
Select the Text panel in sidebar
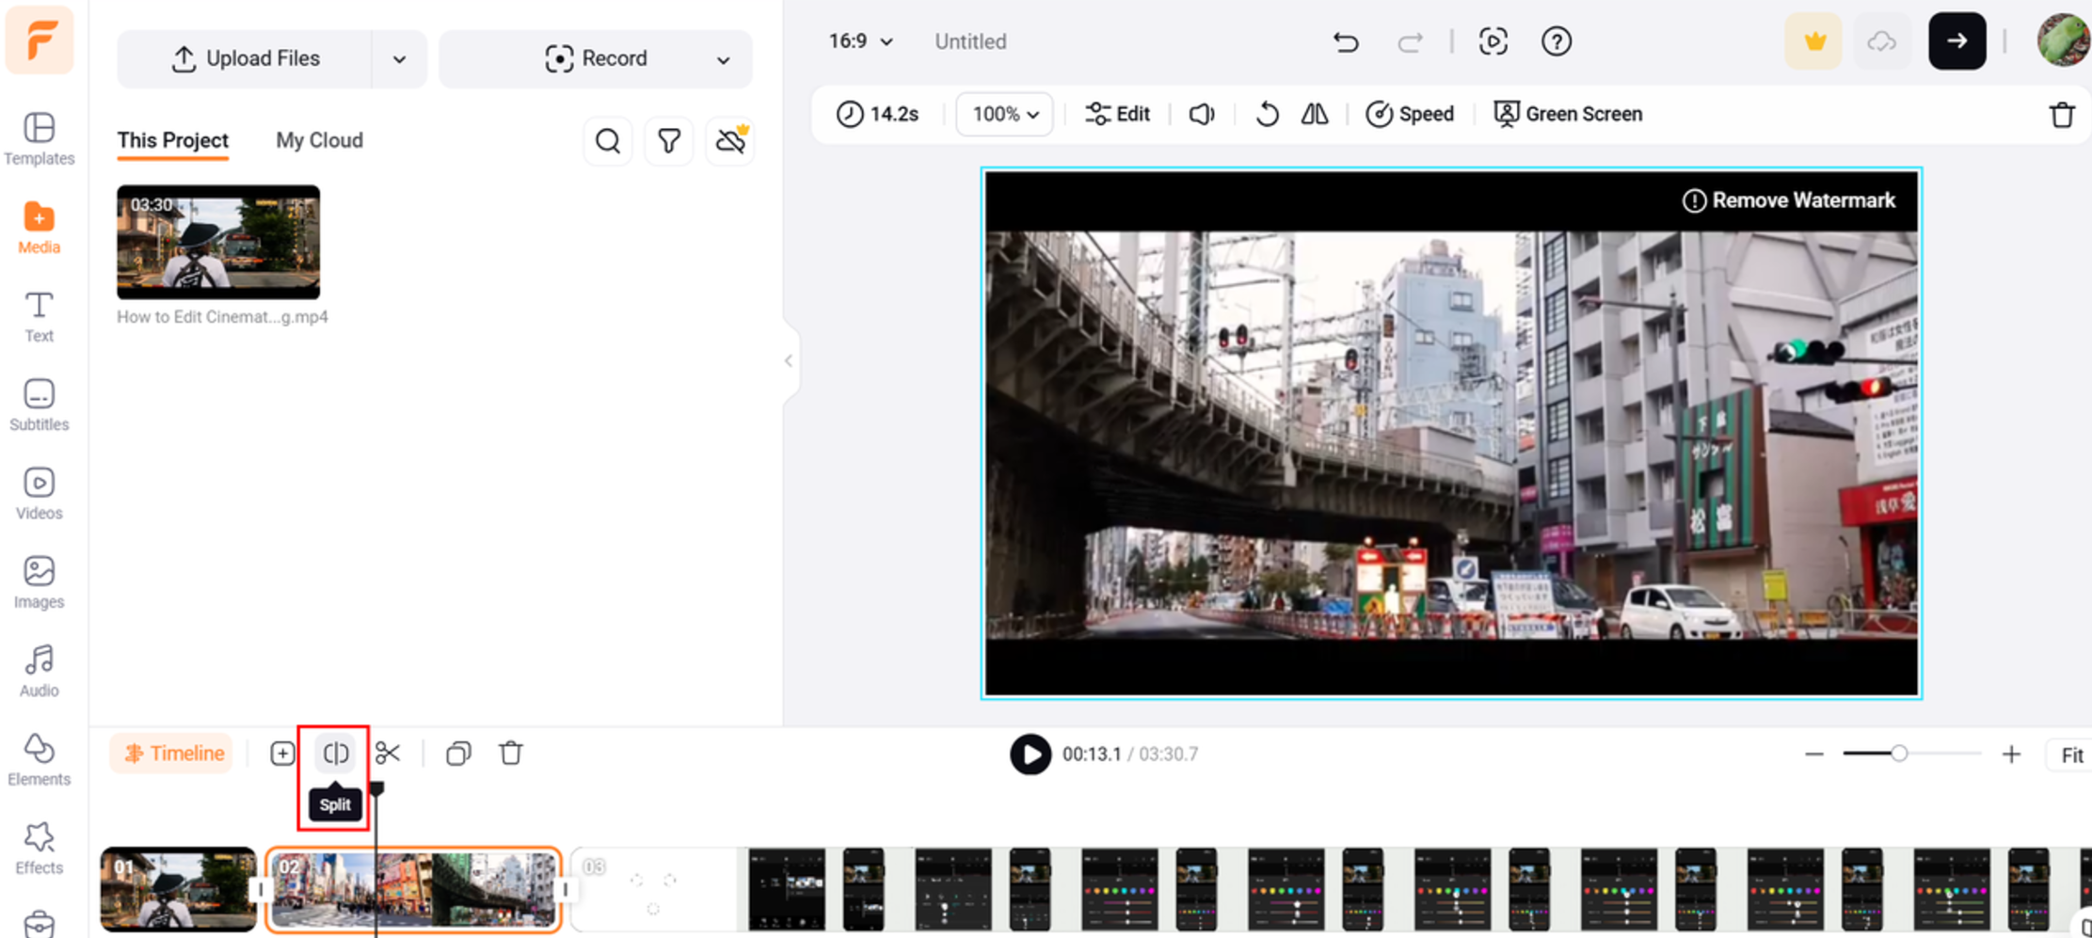click(39, 314)
